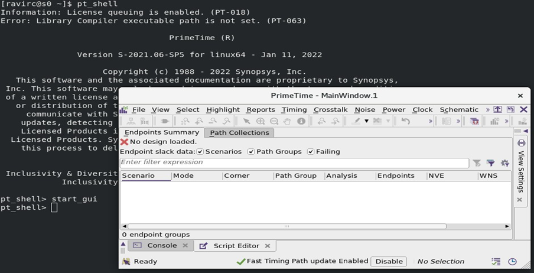The height and width of the screenshot is (273, 534).
Task: Click the View Settings panel icon
Action: [x=521, y=143]
